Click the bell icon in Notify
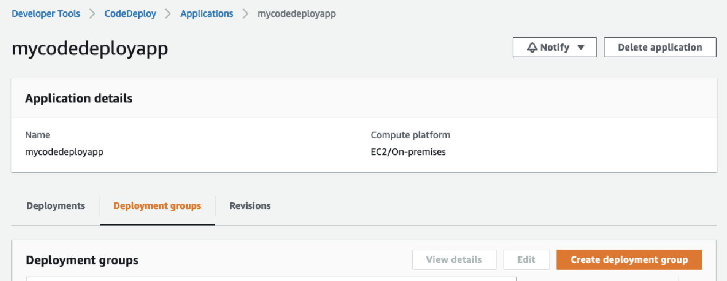 532,47
